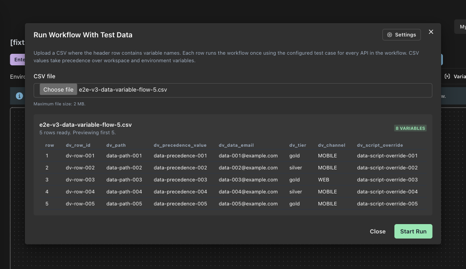
Task: Click email data-001@example.com
Action: point(248,156)
